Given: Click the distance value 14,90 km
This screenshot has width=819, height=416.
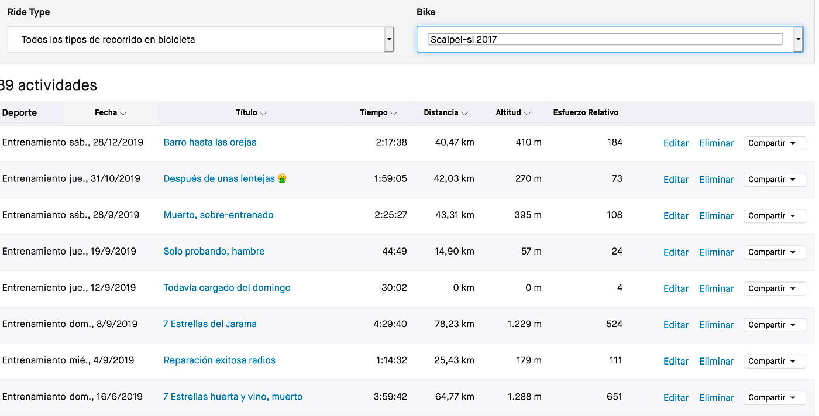Looking at the screenshot, I should 455,251.
